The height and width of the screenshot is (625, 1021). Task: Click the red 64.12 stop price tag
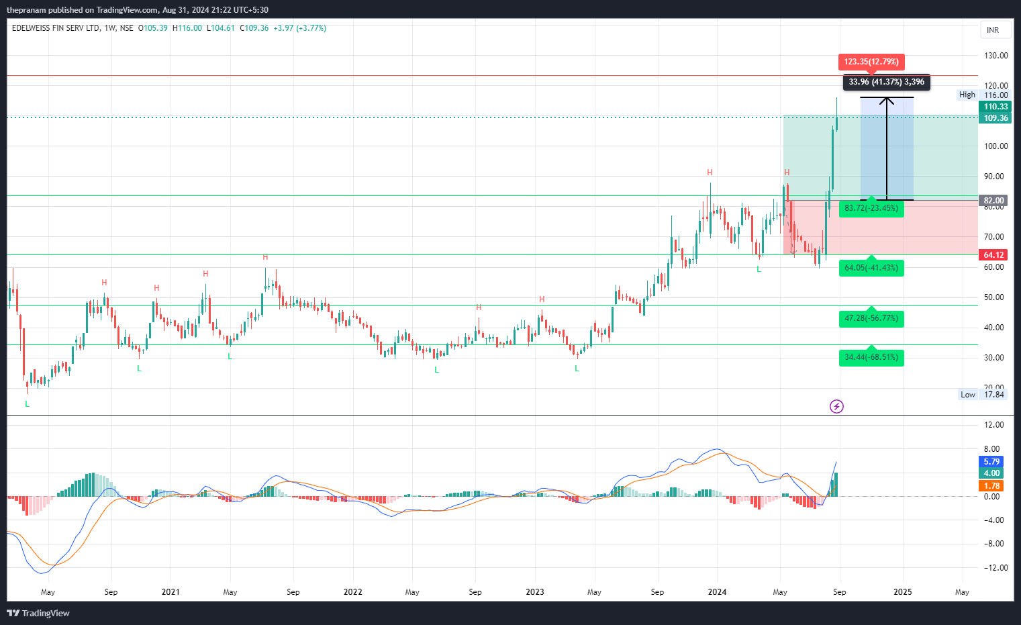click(x=994, y=255)
